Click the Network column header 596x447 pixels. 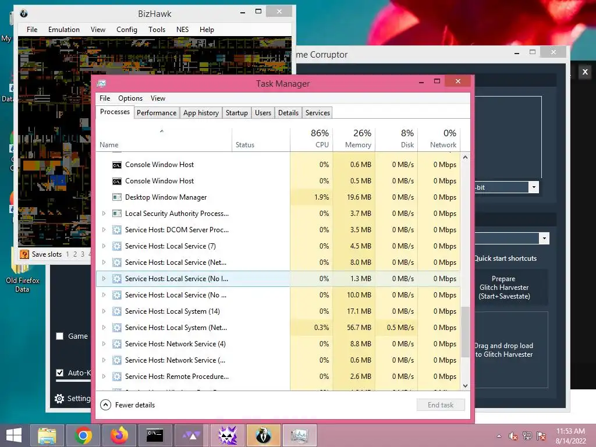pos(439,139)
